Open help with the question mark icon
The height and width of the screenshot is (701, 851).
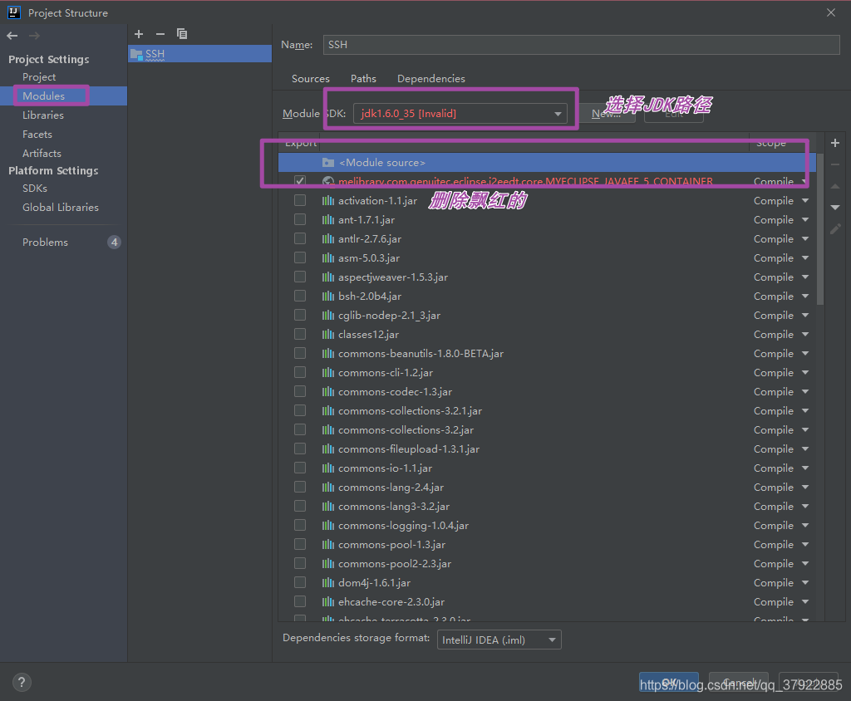point(22,682)
